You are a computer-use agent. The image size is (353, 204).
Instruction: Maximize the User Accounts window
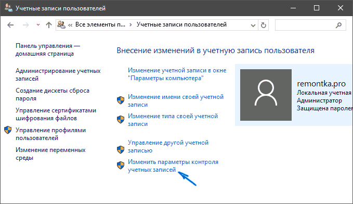click(317, 8)
